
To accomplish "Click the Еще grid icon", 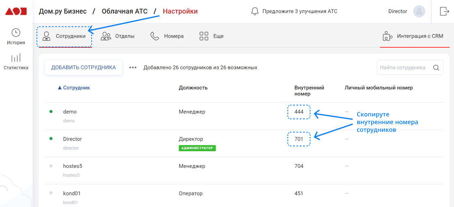I will (x=204, y=36).
